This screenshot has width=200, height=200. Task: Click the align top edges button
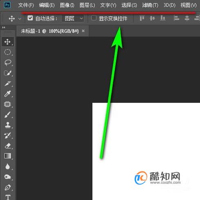(x=142, y=18)
